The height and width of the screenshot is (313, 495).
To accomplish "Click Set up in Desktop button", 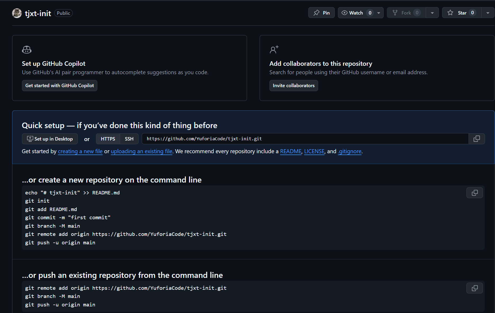I will 50,139.
